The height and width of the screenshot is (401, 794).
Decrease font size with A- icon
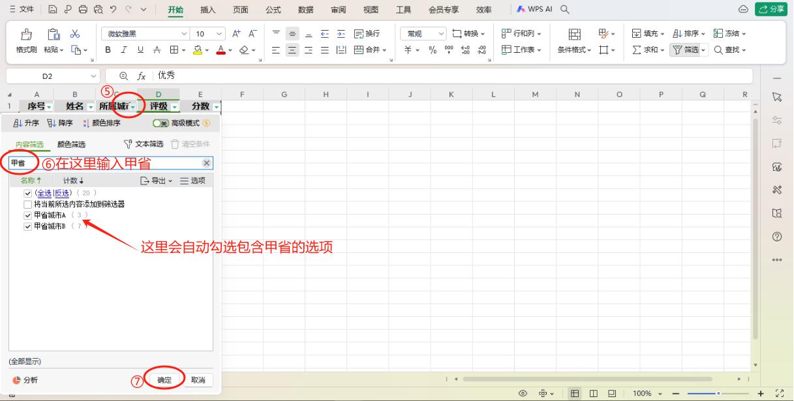252,34
